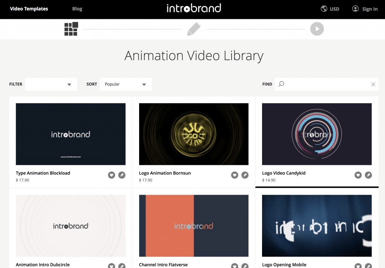Open the Blog navigation link

[77, 9]
